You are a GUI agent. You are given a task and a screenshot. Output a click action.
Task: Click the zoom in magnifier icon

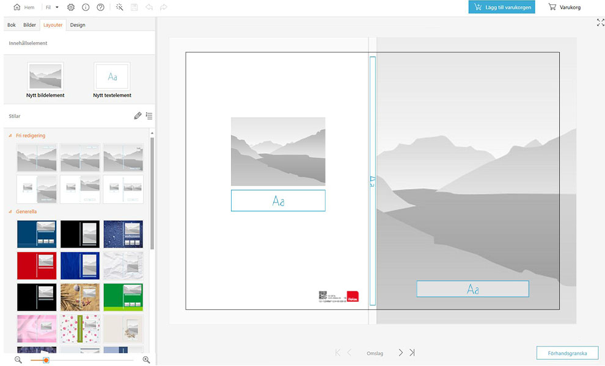tap(146, 360)
